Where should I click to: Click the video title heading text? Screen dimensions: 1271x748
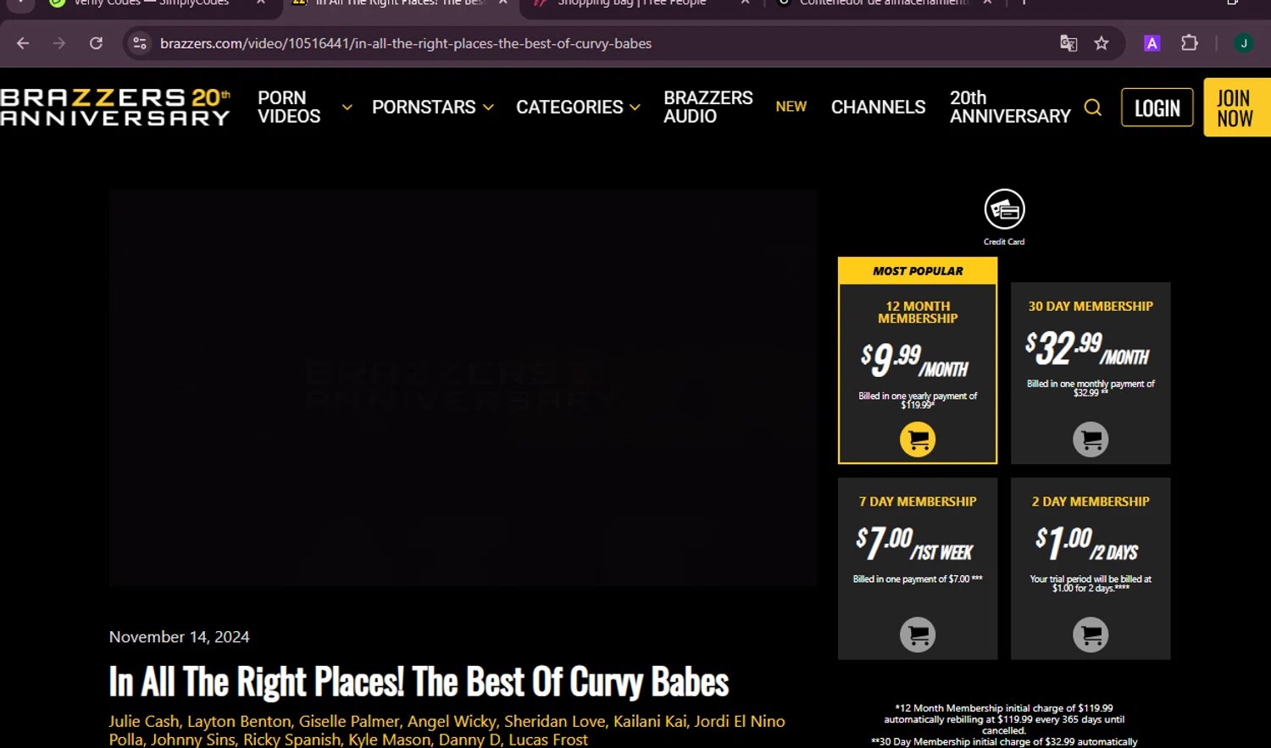pyautogui.click(x=419, y=682)
